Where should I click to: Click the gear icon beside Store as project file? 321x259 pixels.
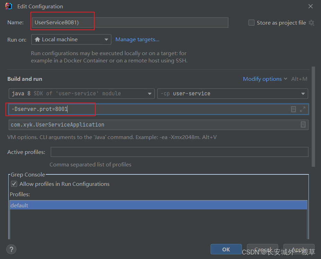[x=311, y=23]
